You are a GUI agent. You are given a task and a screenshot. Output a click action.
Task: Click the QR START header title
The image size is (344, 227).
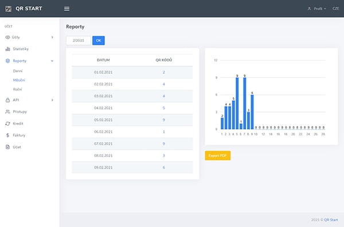(x=29, y=9)
